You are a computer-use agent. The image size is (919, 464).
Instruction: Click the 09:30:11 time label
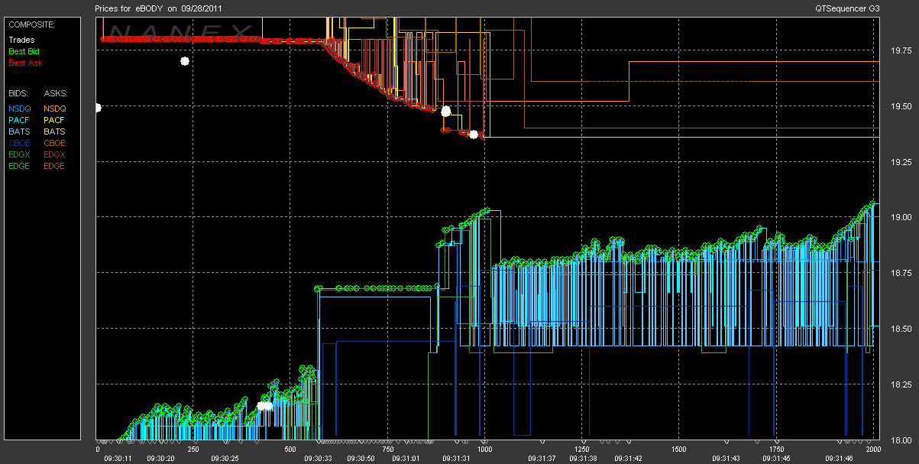click(118, 458)
